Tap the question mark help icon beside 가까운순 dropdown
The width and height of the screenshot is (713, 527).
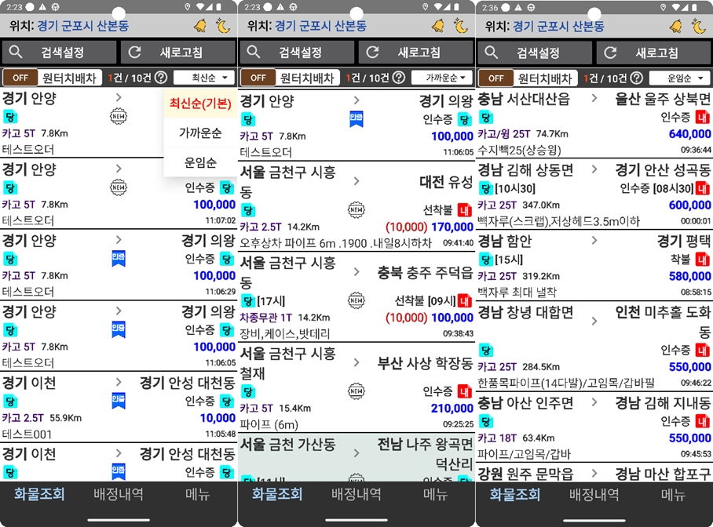pos(399,78)
